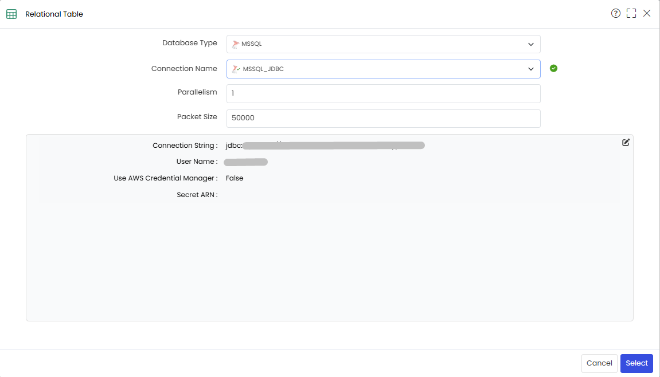
Task: Click the Relational Table grid icon
Action: tap(11, 14)
